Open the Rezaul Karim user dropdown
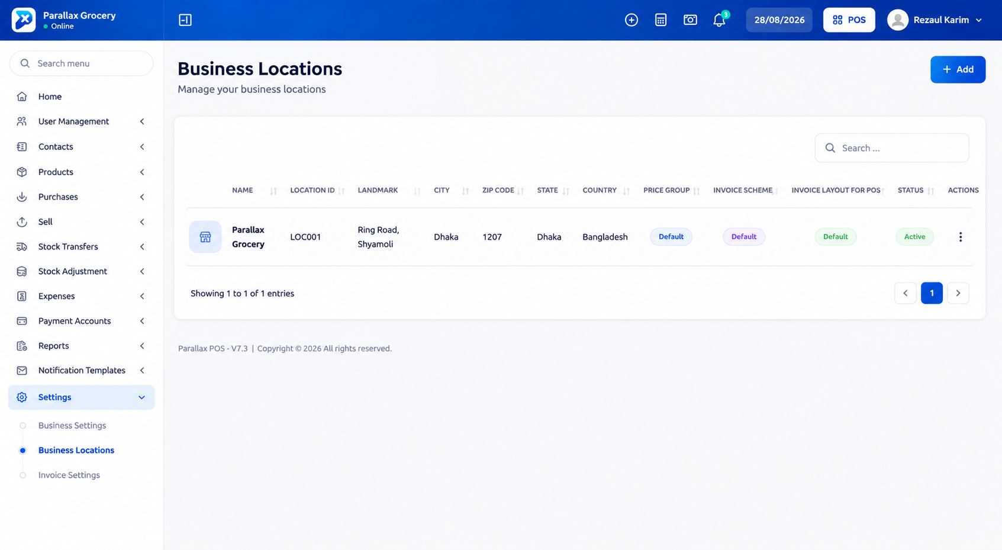Screen dimensions: 1002x550 click(x=935, y=20)
